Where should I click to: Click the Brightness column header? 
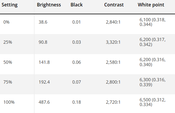click(x=49, y=5)
